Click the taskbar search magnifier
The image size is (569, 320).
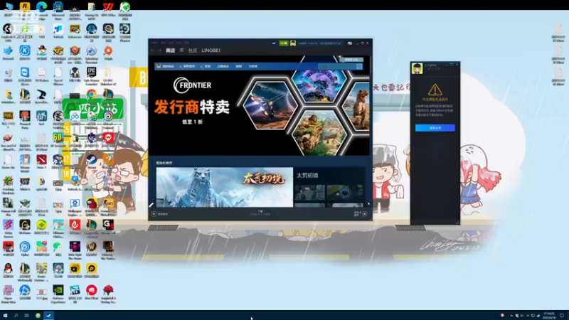[x=16, y=316]
